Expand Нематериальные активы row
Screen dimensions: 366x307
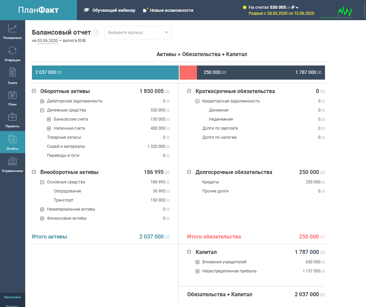click(42, 210)
